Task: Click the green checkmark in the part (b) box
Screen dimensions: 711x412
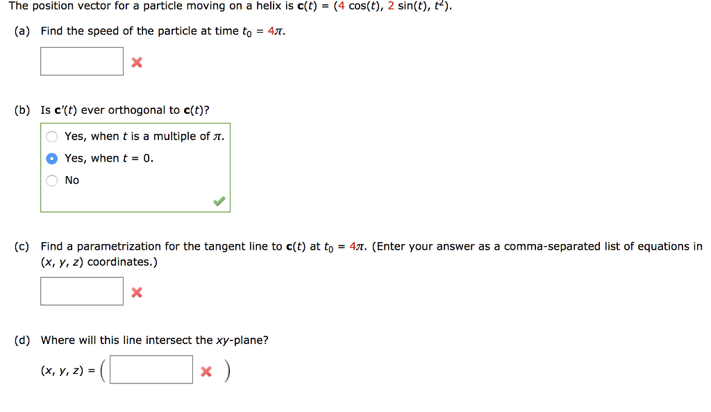Action: (219, 201)
